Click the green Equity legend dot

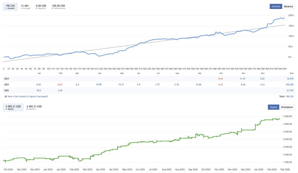[x=6, y=109]
